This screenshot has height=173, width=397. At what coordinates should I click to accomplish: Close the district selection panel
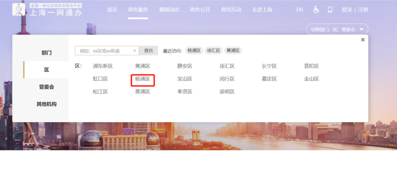click(362, 40)
